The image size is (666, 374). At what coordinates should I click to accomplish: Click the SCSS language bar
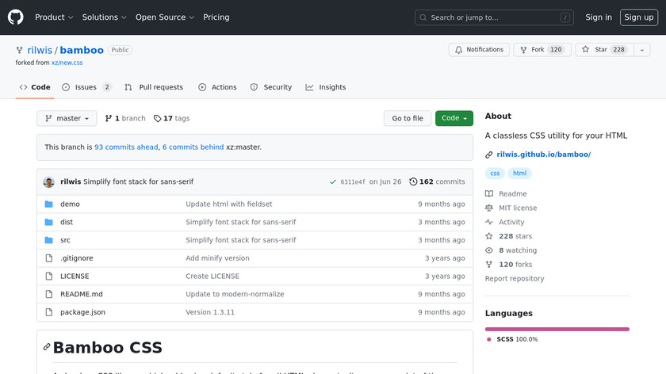(557, 328)
